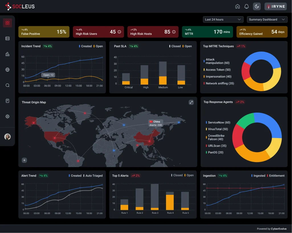Image resolution: width=292 pixels, height=233 pixels.
Task: Click the home icon in the top bar
Action: (x=238, y=6)
